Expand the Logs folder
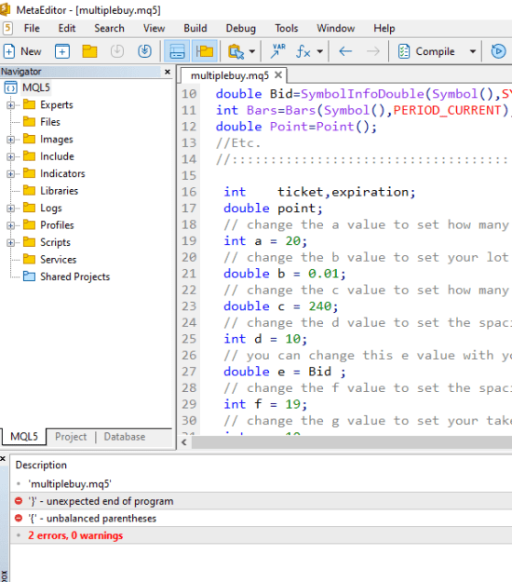 pos(10,209)
